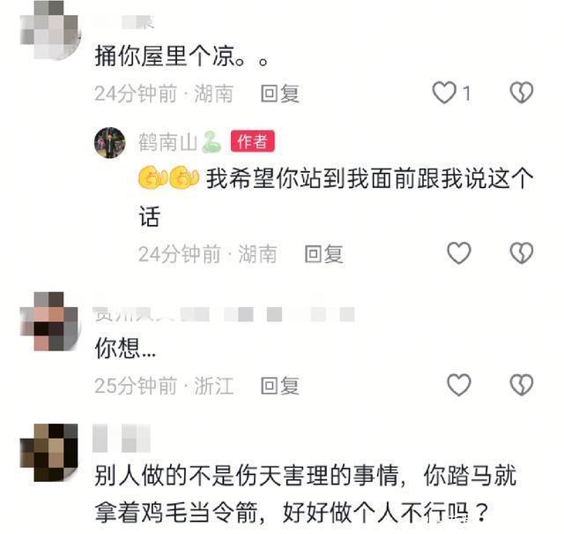The image size is (564, 534).
Task: Tap broken heart on author's reply
Action: pos(522,253)
